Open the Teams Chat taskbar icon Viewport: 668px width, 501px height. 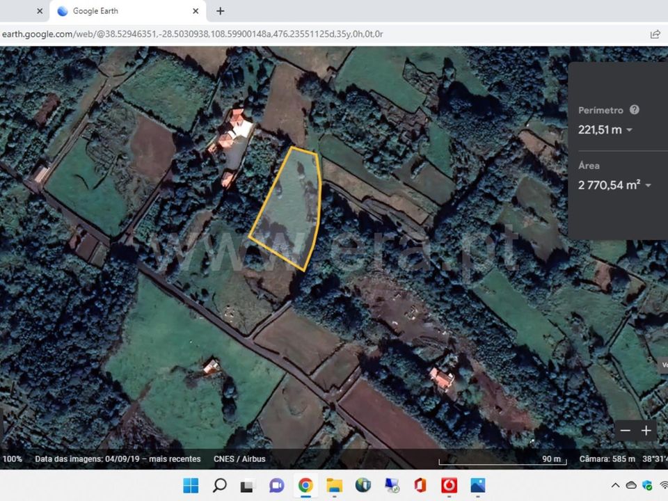pos(276,485)
